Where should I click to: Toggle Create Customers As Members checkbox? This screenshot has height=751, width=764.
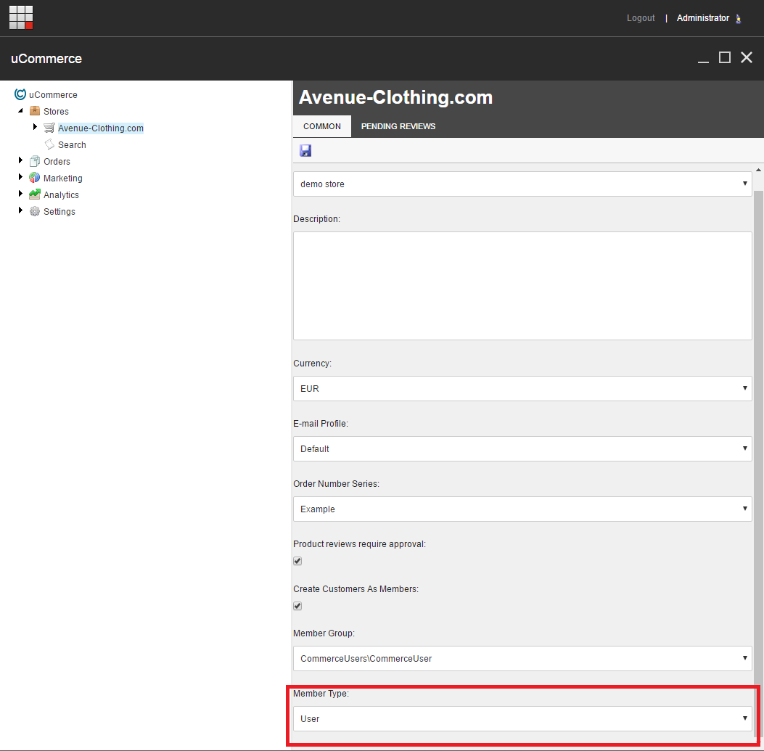click(297, 606)
